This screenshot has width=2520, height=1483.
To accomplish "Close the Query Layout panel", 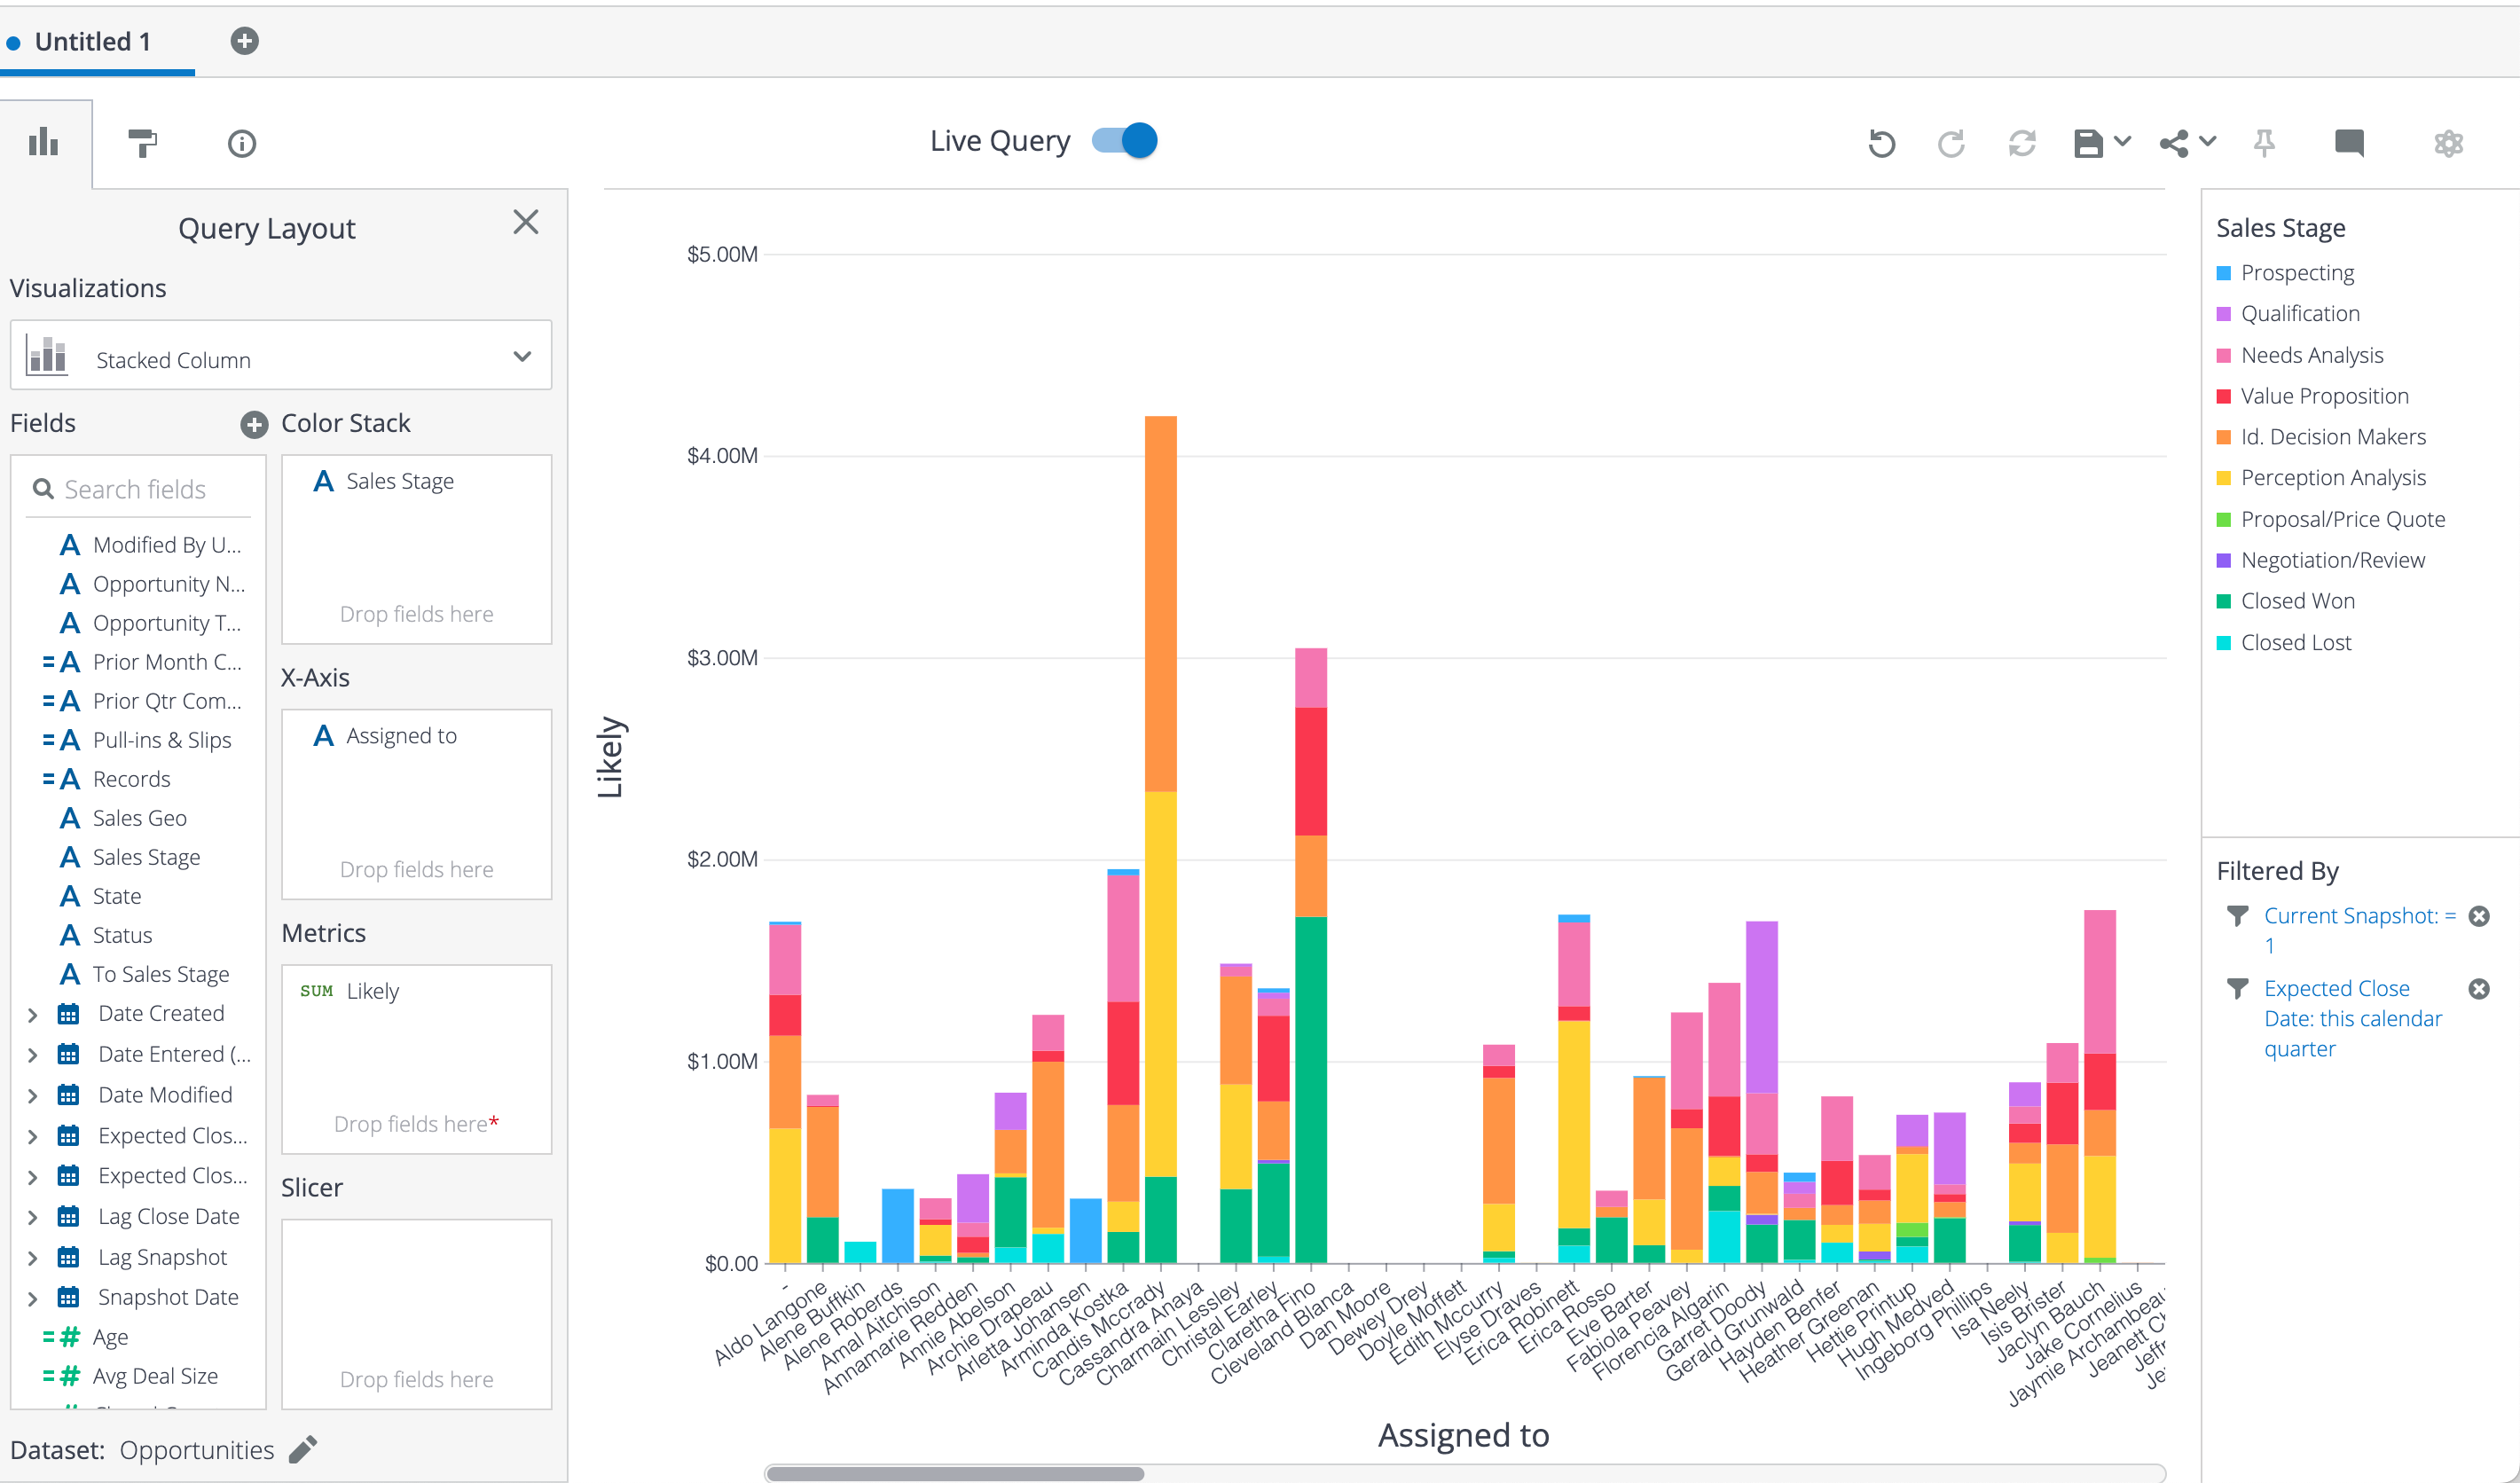I will (526, 222).
